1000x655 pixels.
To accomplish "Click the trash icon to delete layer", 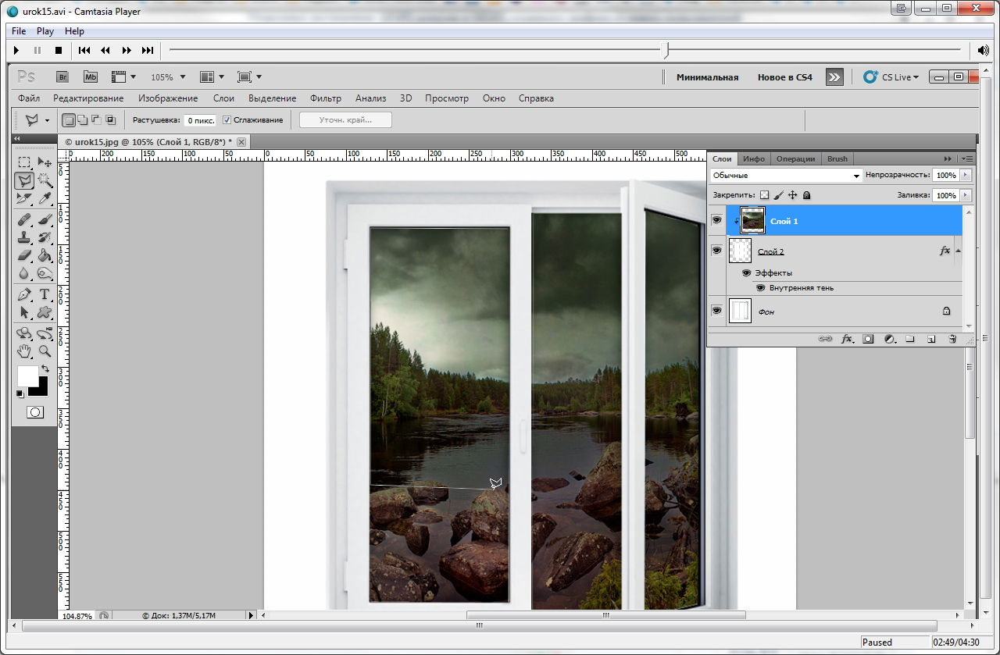I will click(x=952, y=340).
